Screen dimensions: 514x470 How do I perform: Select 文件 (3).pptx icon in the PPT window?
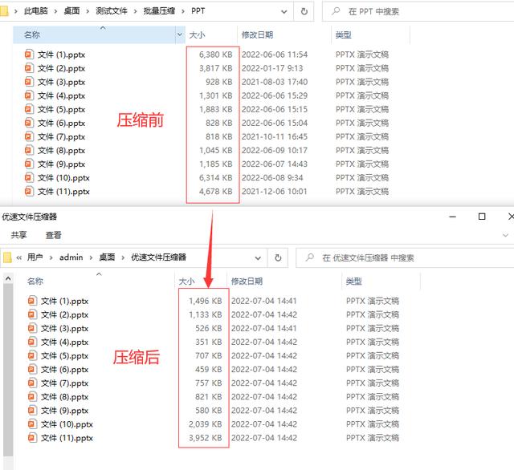tap(29, 82)
